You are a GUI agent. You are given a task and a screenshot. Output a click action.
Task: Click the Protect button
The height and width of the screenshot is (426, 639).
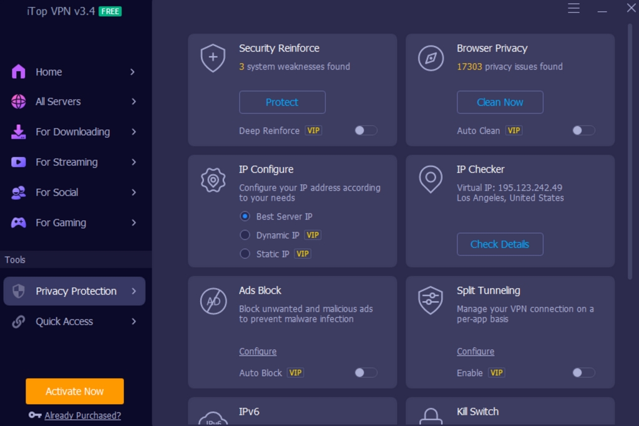pos(282,102)
